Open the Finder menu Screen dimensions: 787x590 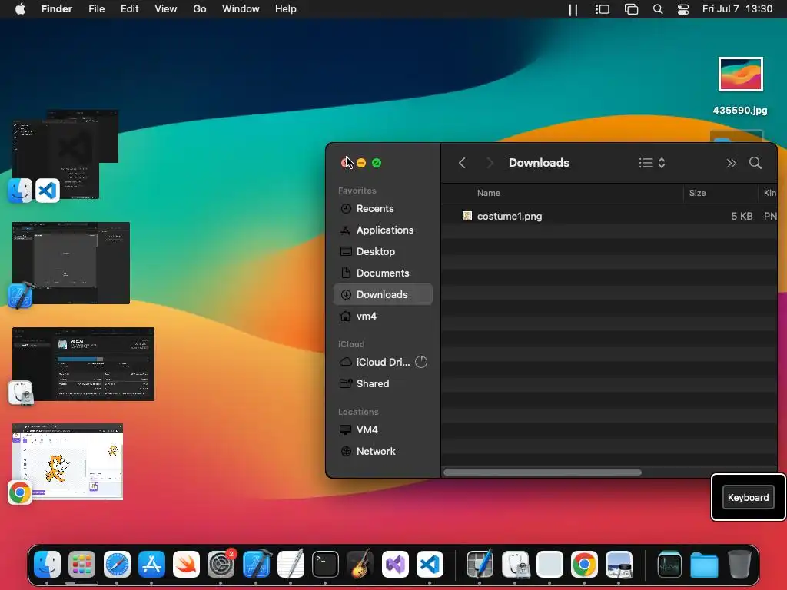57,9
